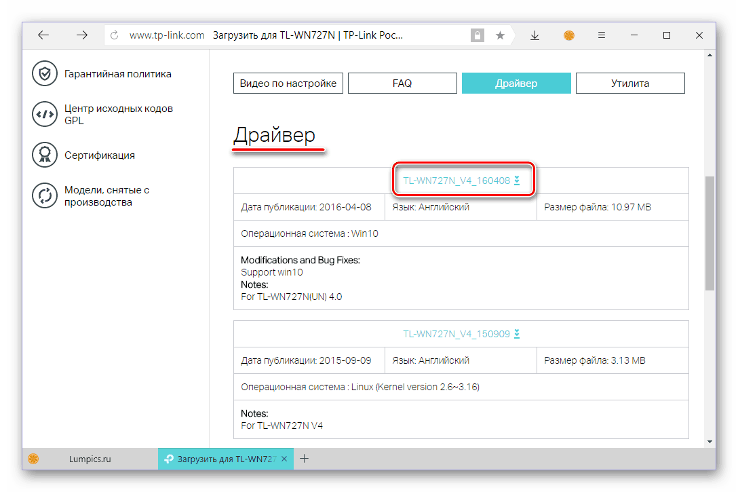This screenshot has height=492, width=738.
Task: Close the browser window
Action: coord(699,35)
